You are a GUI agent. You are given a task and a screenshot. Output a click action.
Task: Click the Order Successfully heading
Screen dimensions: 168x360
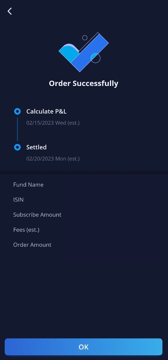(x=84, y=83)
